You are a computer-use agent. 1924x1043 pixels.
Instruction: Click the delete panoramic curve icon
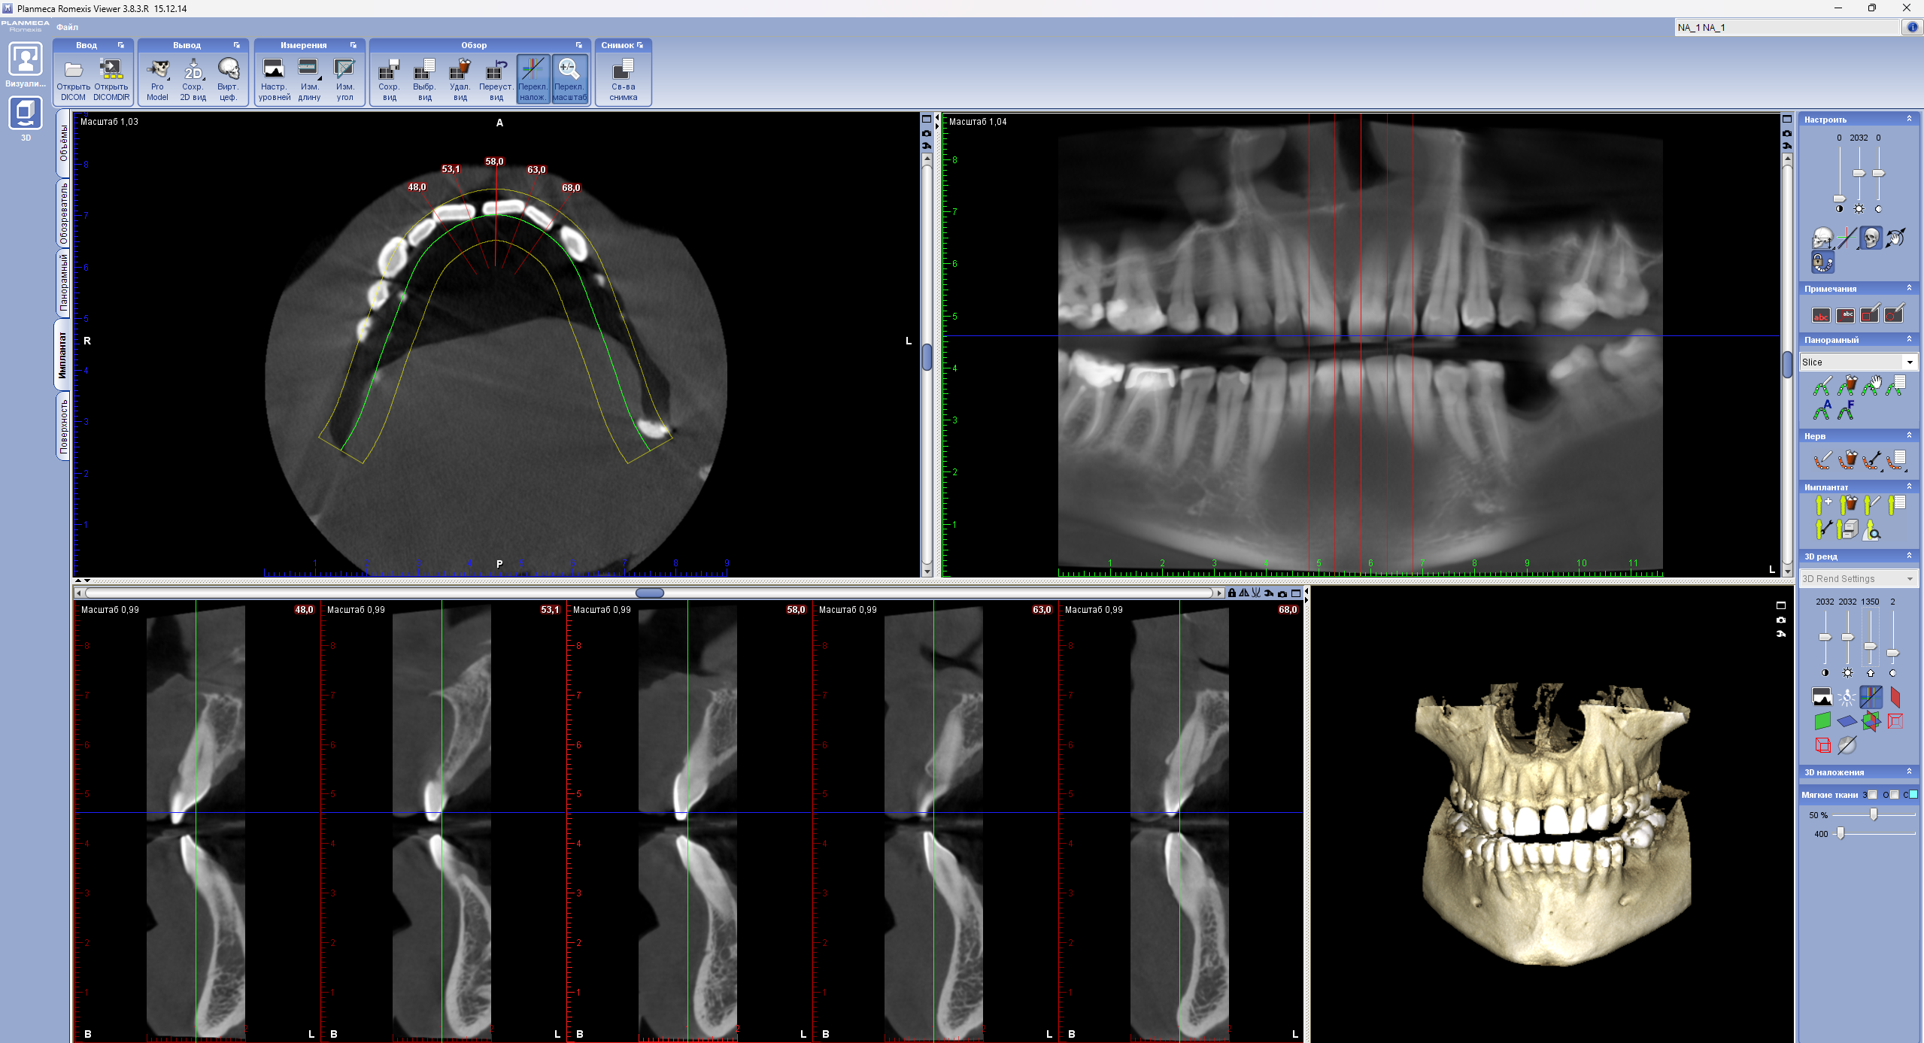[x=1847, y=387]
